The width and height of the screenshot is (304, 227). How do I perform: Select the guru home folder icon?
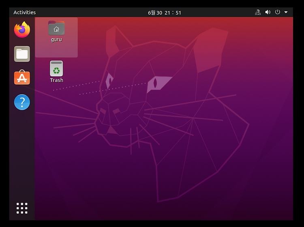[56, 28]
